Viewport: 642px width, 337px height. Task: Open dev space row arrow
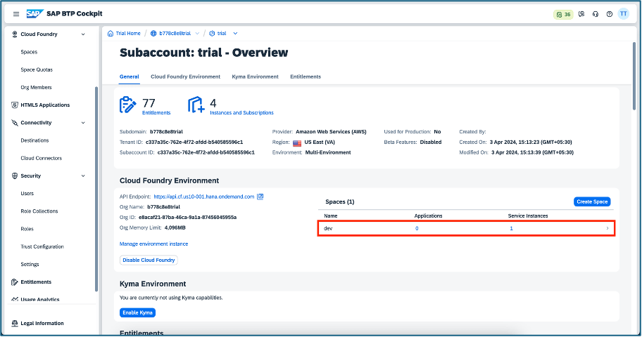608,228
